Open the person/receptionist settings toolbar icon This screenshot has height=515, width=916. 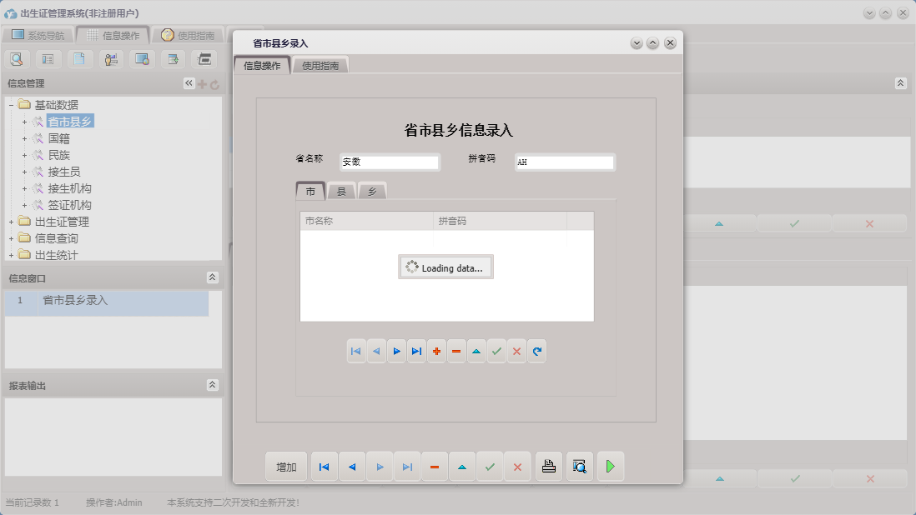pos(110,59)
